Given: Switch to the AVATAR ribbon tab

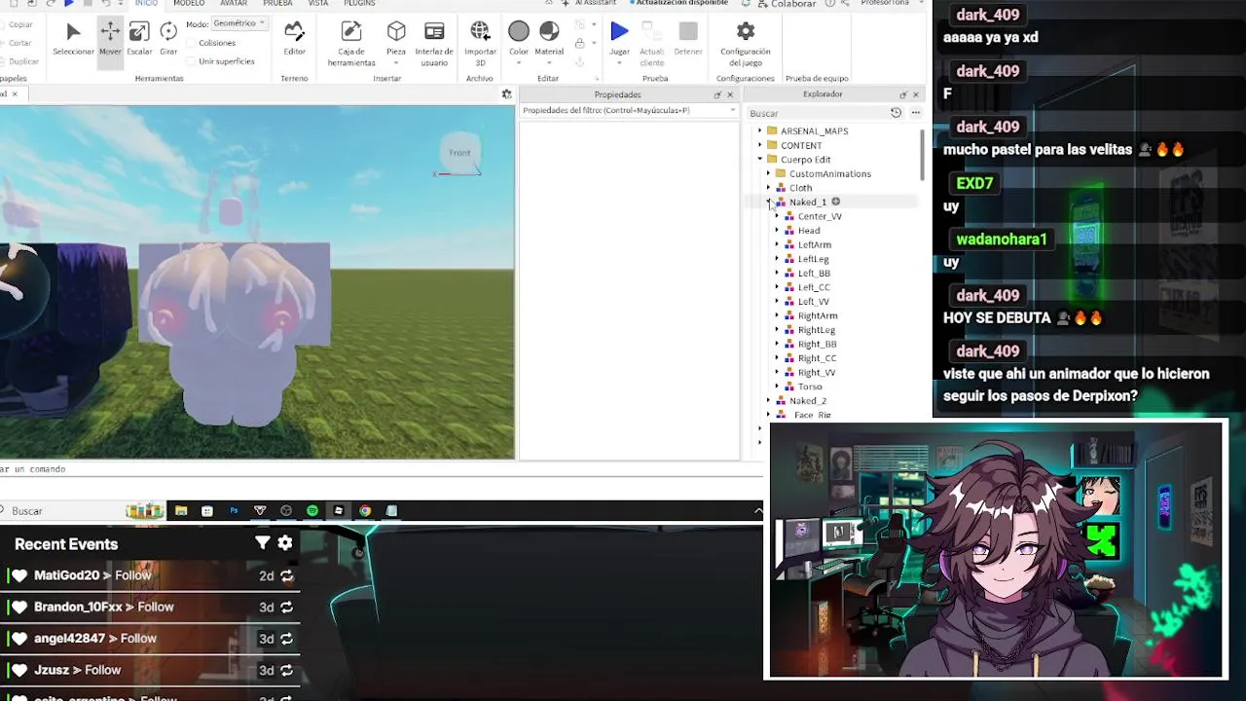Looking at the screenshot, I should [234, 4].
